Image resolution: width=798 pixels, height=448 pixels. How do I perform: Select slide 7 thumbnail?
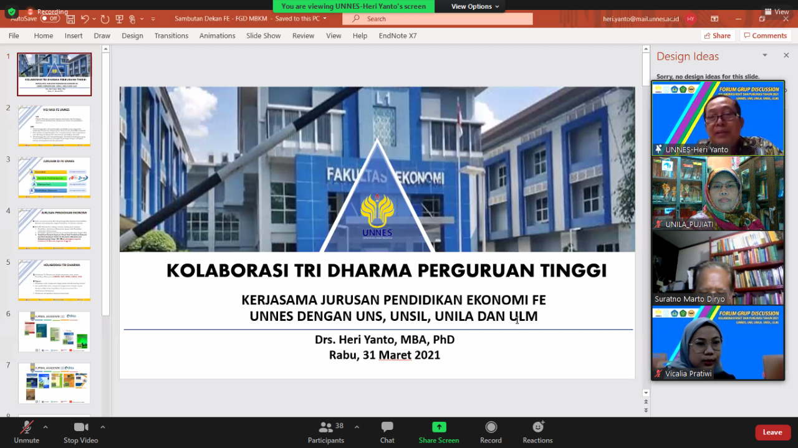[54, 383]
